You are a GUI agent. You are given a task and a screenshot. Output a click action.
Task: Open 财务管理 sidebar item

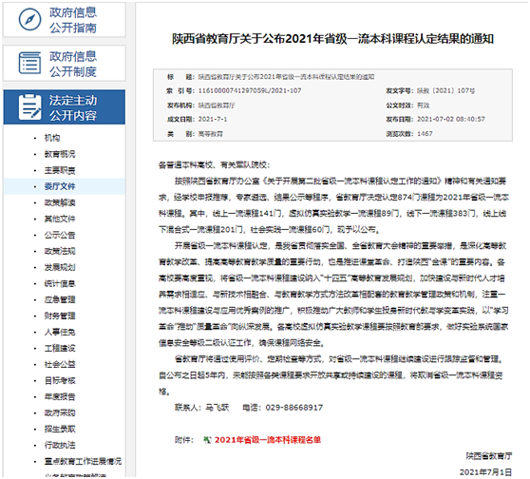60,316
